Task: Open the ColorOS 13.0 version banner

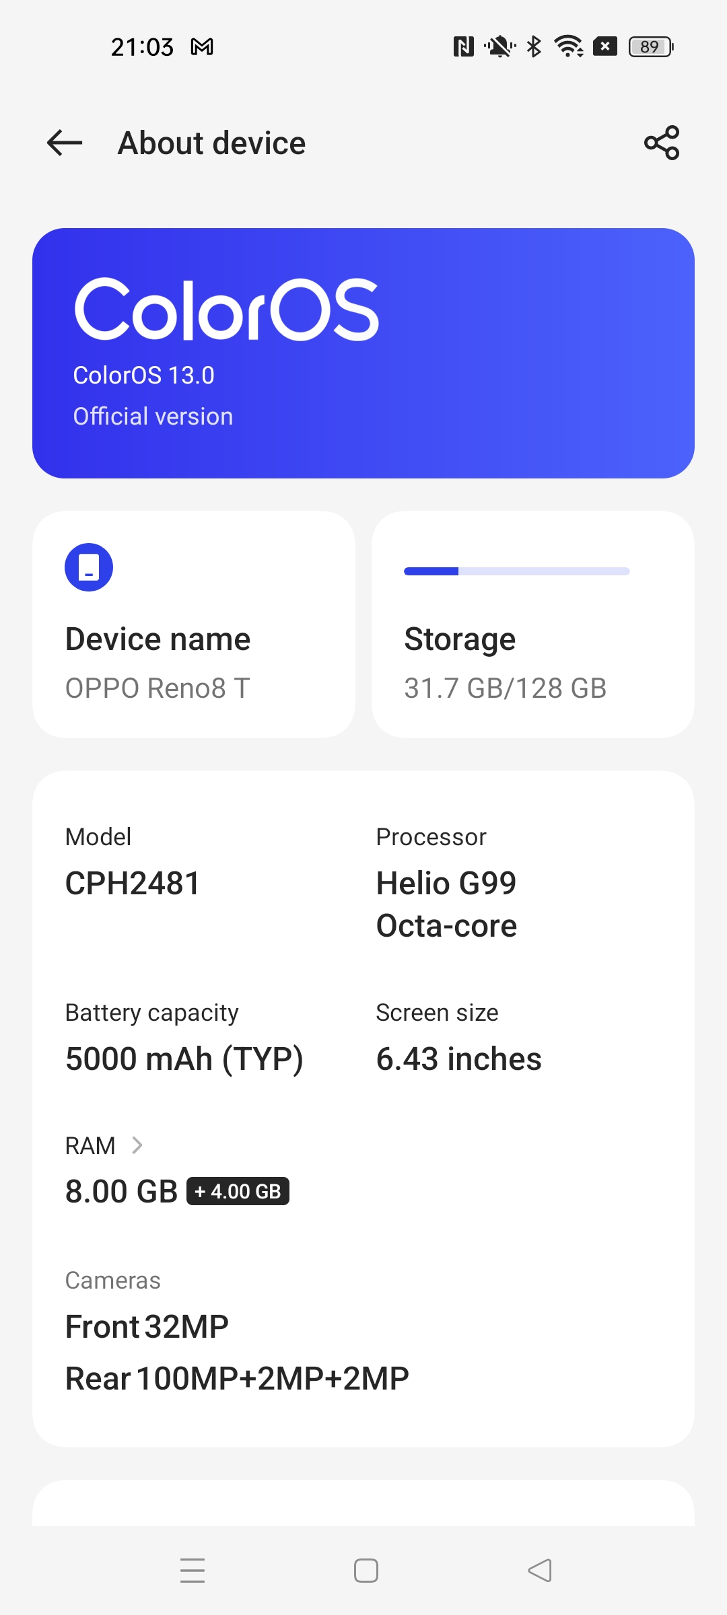Action: 363,353
